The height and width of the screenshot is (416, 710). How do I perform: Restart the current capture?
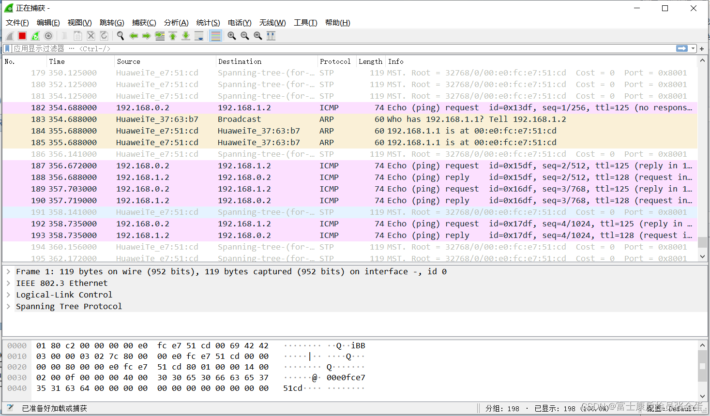35,36
